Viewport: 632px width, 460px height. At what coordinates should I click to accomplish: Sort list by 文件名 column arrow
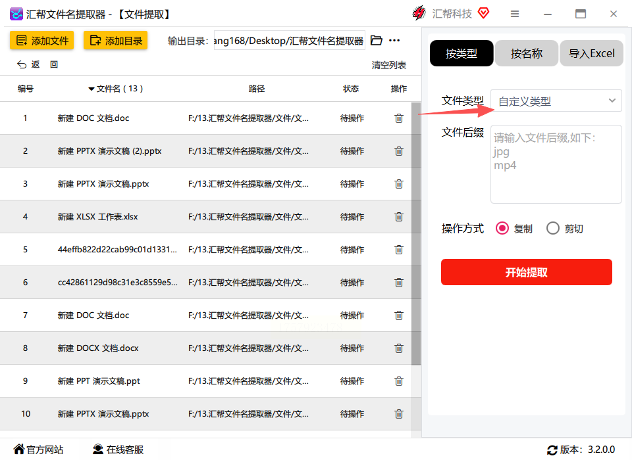[x=92, y=89]
